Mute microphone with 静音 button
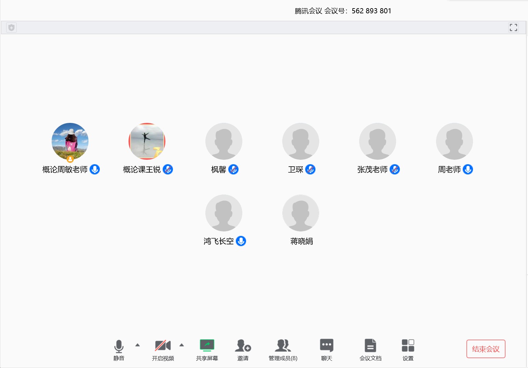Viewport: 528px width, 368px height. coord(119,346)
